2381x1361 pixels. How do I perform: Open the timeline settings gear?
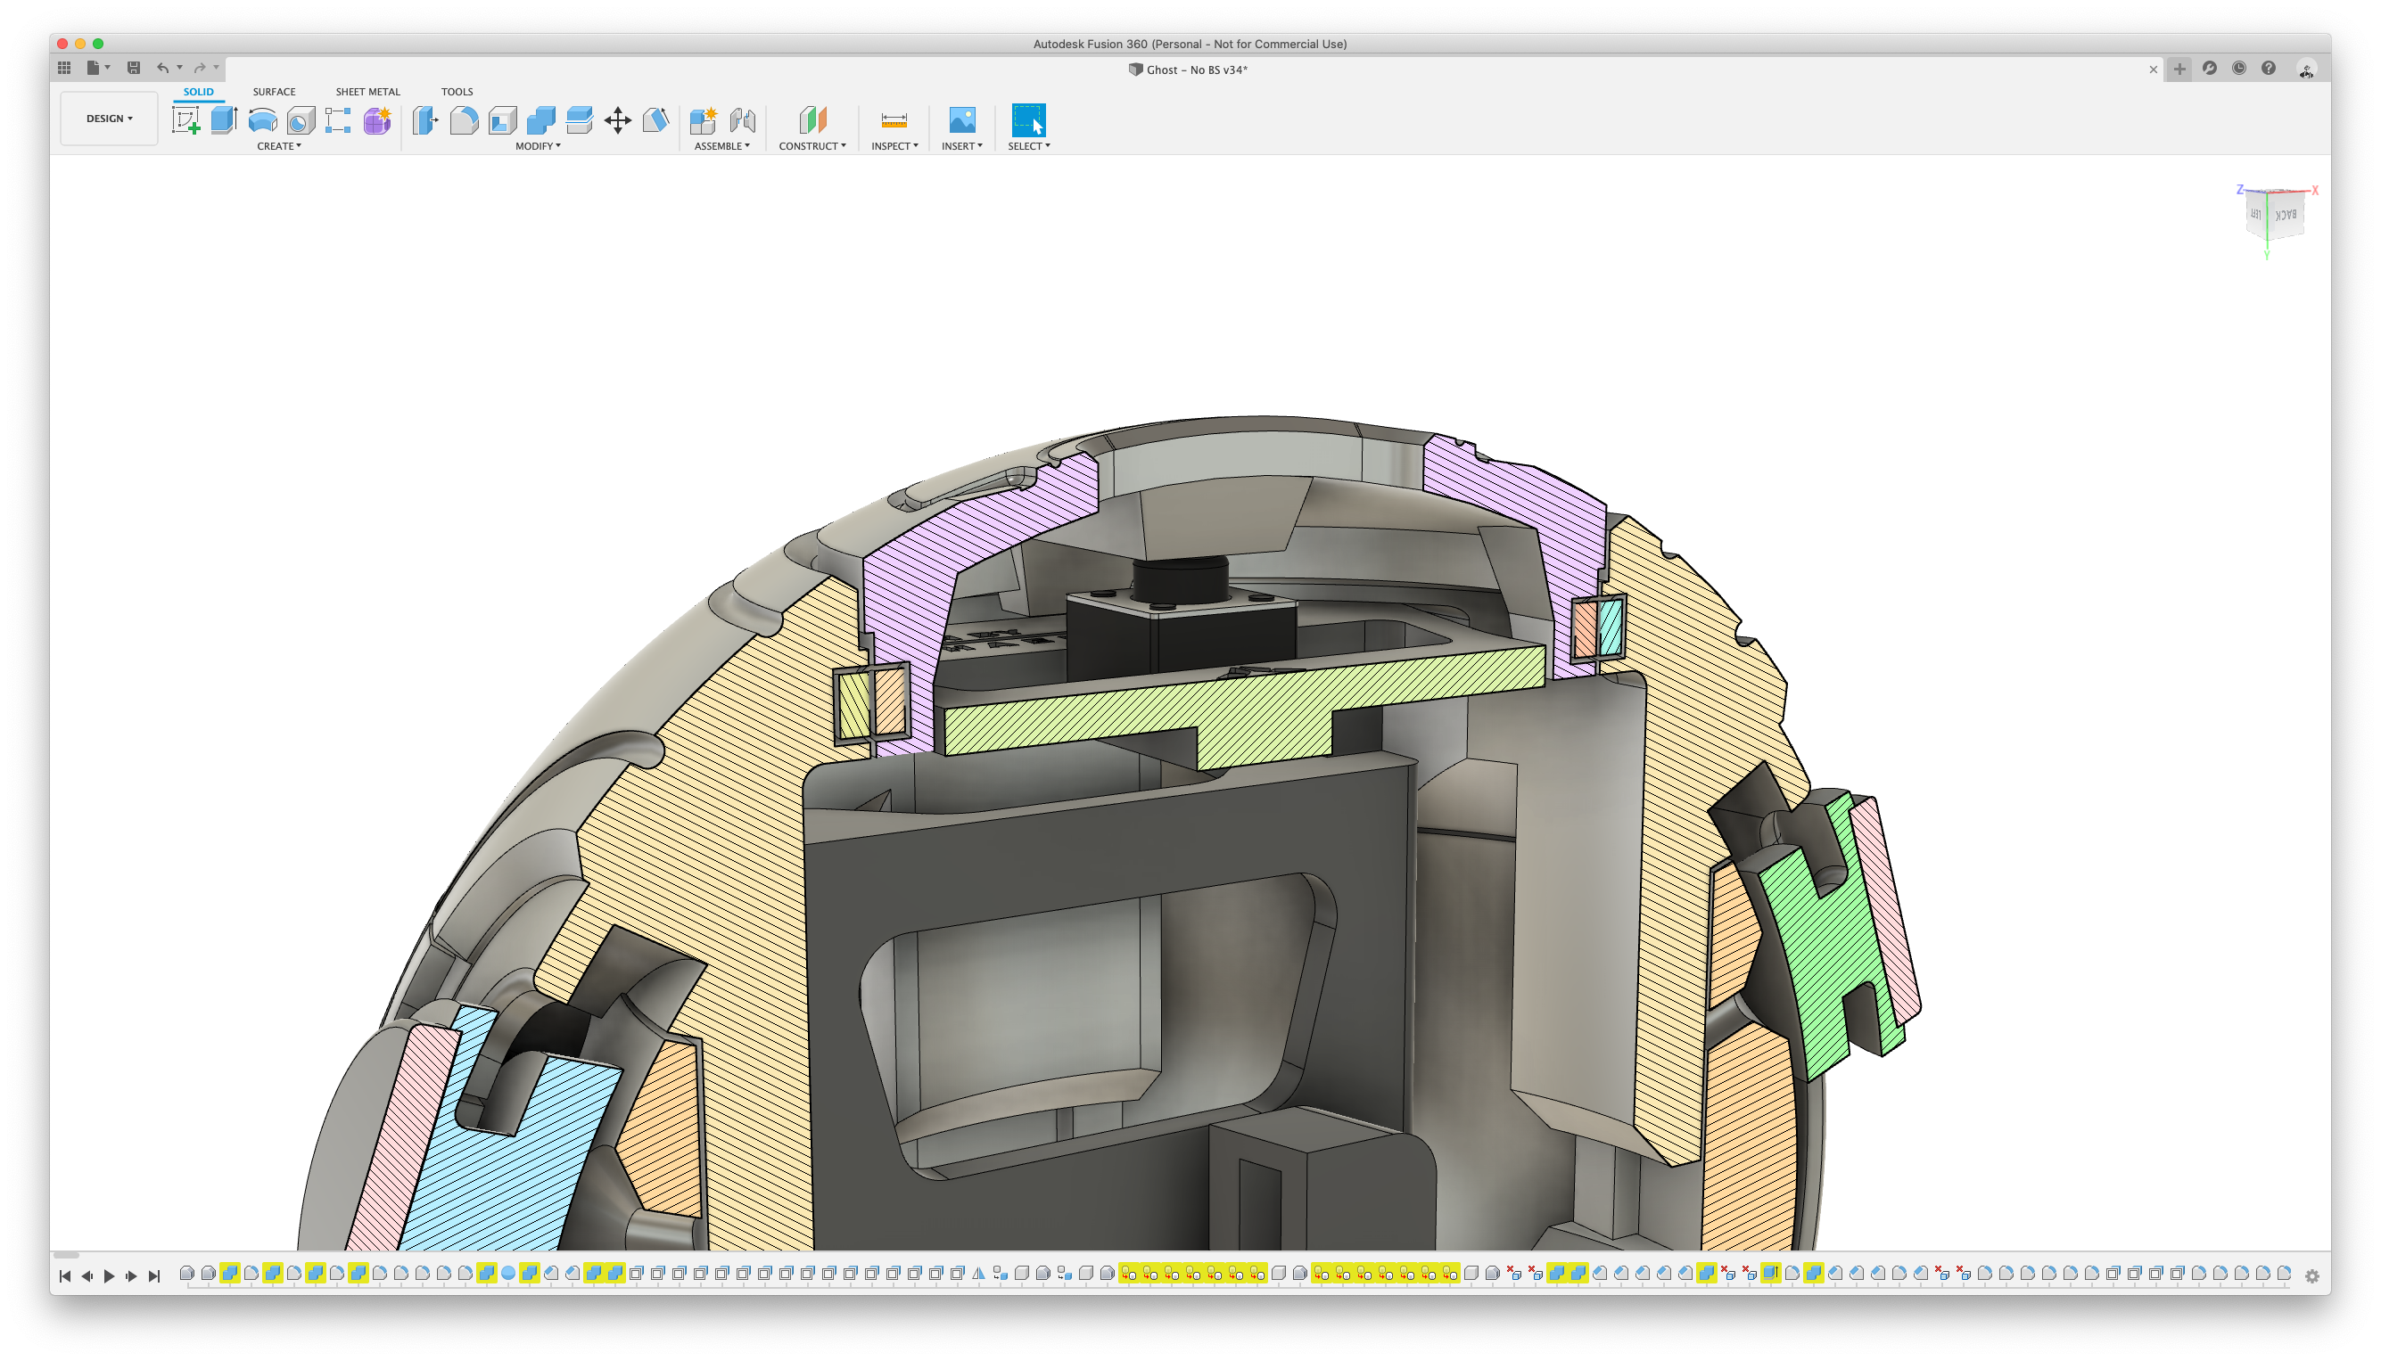(x=2311, y=1276)
